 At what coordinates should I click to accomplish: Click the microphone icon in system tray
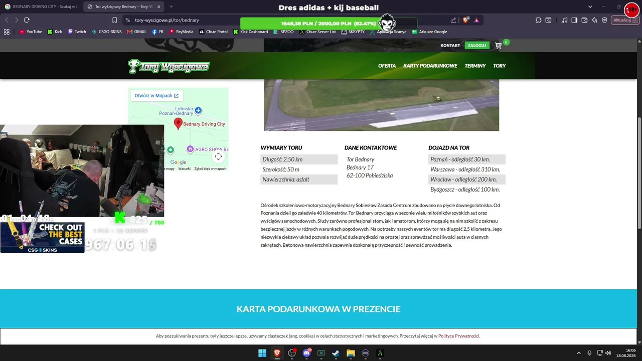click(589, 353)
